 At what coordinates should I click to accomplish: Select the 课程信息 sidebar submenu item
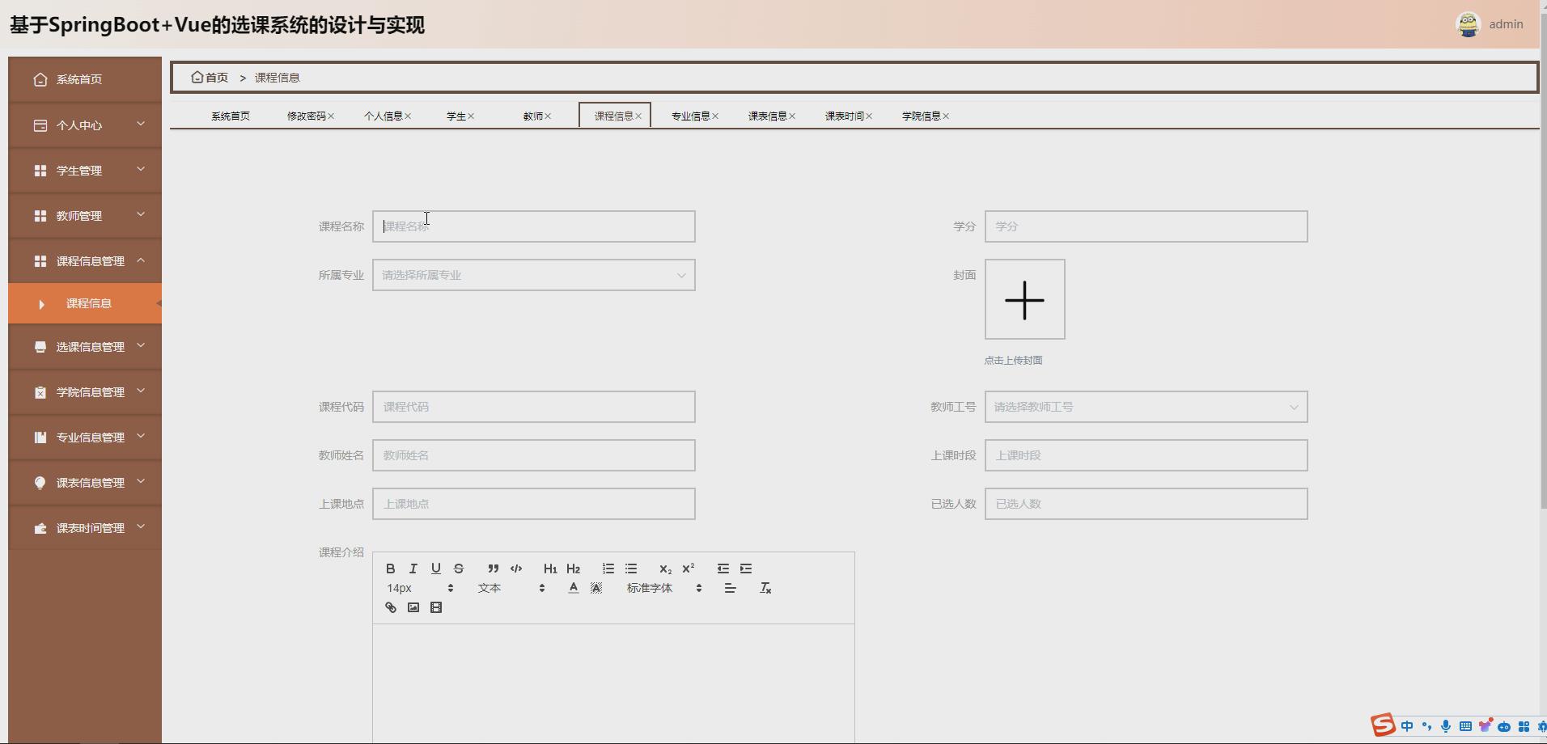[85, 303]
